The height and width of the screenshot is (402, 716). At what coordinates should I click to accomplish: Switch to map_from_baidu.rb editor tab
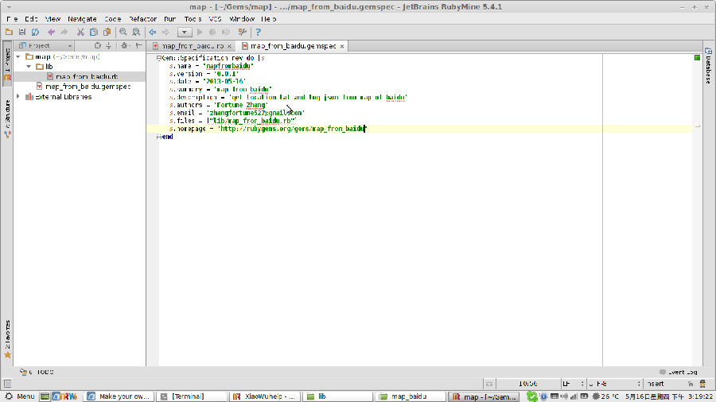click(x=193, y=46)
